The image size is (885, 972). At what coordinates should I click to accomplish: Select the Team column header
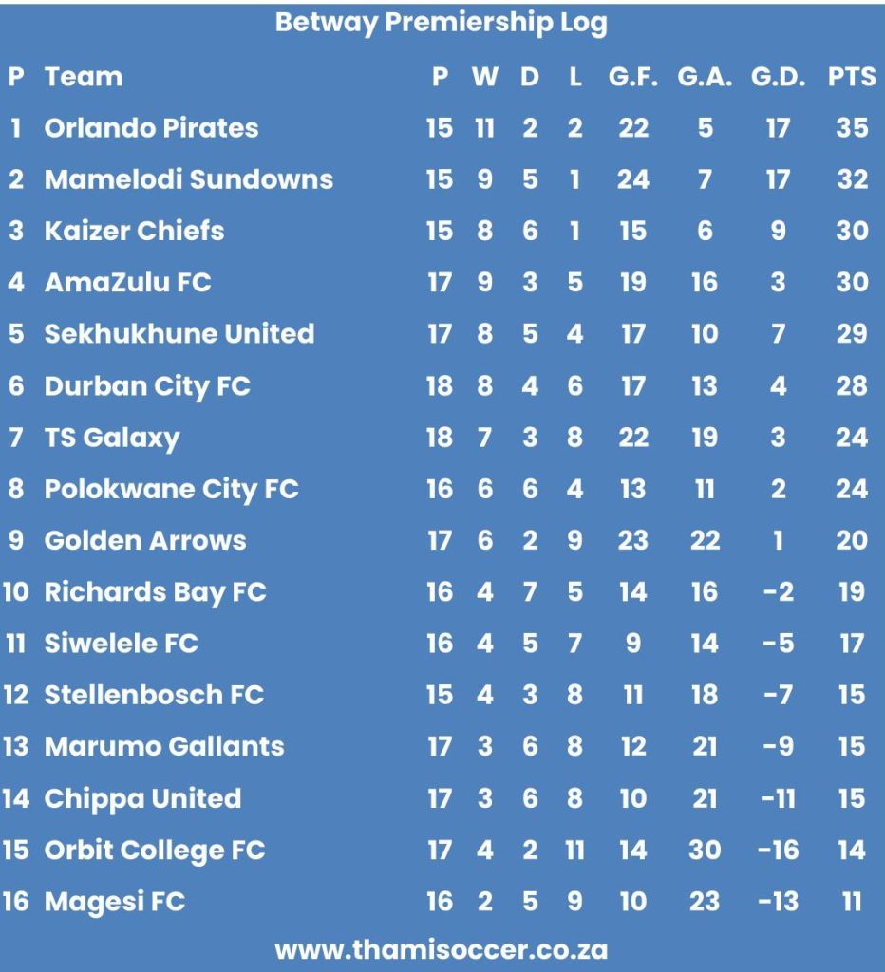click(84, 77)
